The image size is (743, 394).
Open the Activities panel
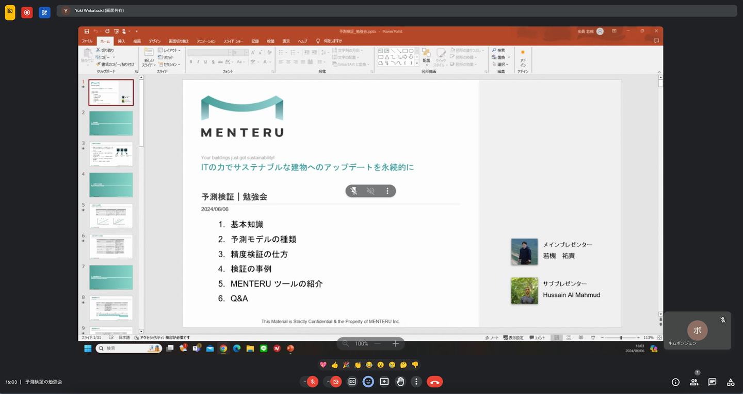pyautogui.click(x=731, y=382)
